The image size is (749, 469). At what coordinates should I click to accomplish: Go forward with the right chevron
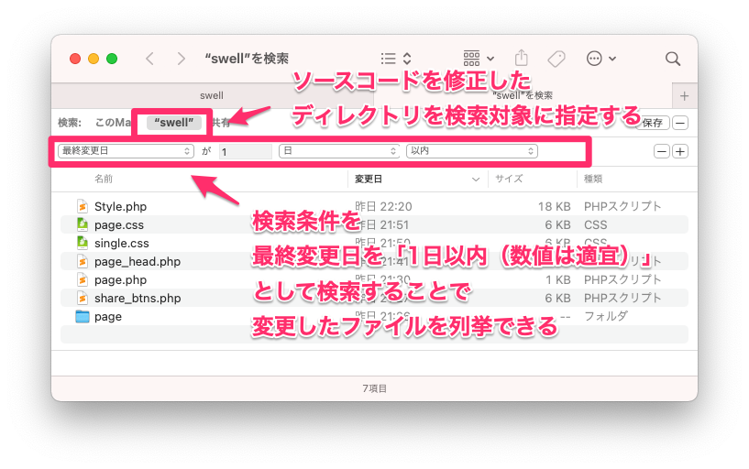coord(181,59)
